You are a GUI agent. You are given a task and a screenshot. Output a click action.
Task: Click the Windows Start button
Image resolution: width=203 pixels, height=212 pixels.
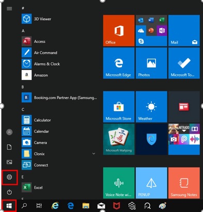point(9,206)
